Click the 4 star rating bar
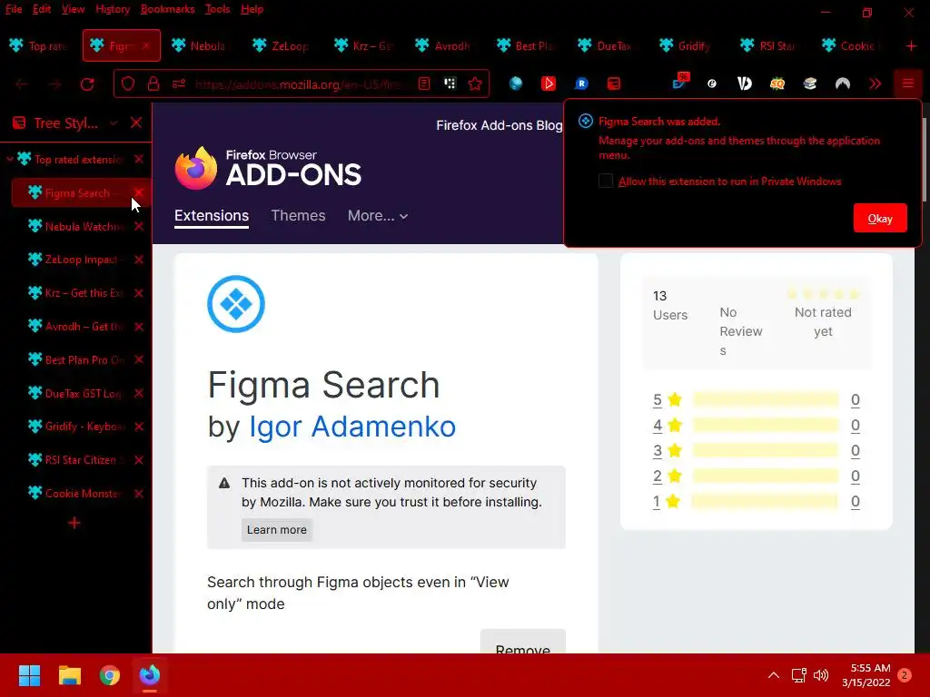 click(x=765, y=425)
